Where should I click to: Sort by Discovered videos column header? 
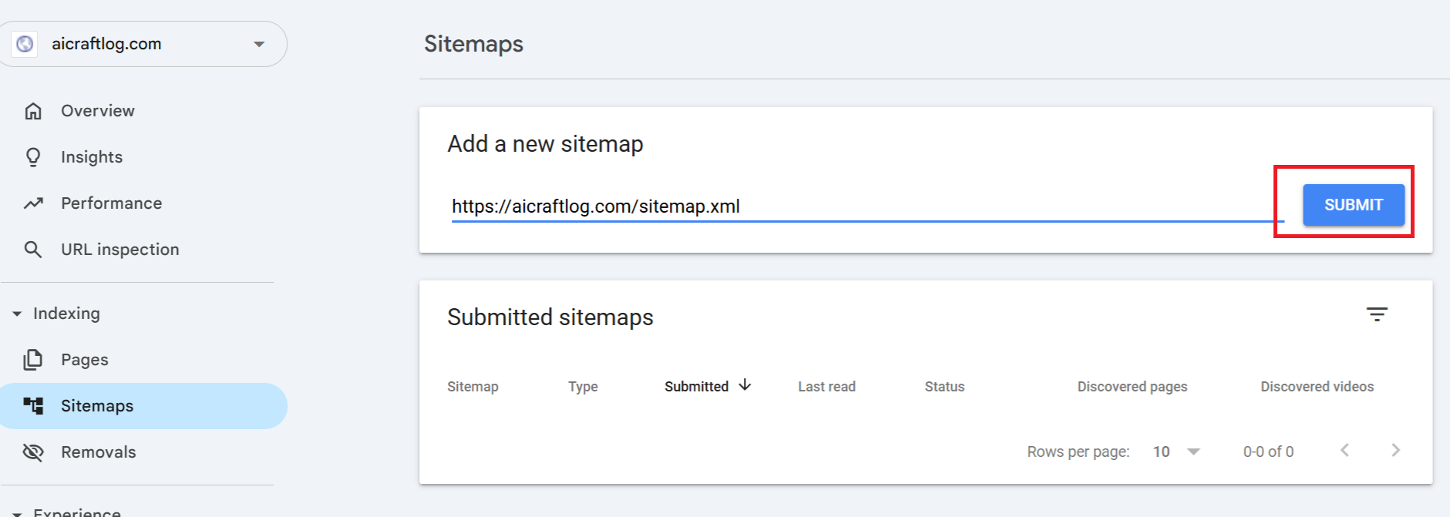tap(1317, 387)
